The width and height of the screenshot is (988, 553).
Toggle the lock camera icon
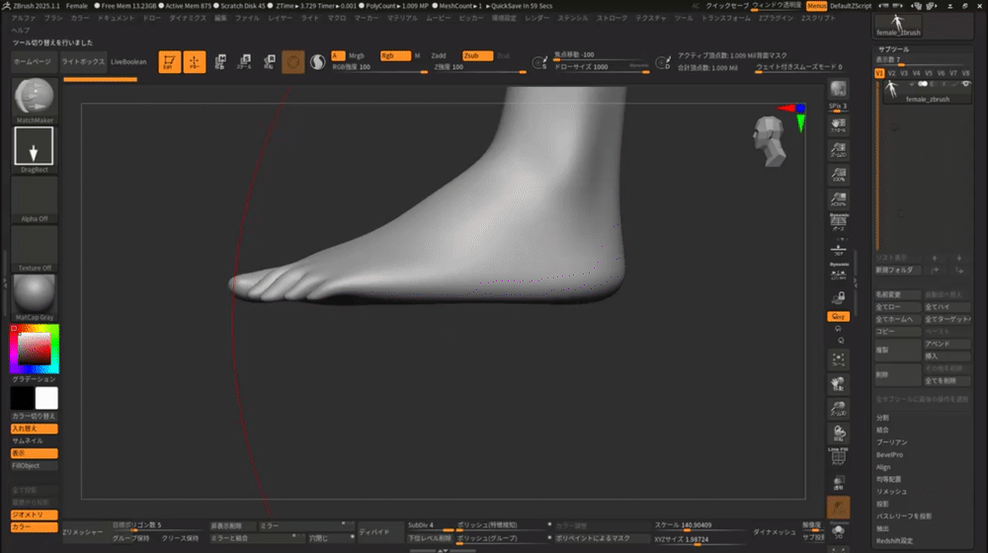(x=838, y=297)
